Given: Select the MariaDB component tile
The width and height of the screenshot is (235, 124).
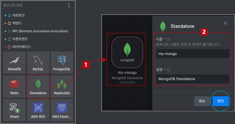Looking at the screenshot, I should (14, 63).
